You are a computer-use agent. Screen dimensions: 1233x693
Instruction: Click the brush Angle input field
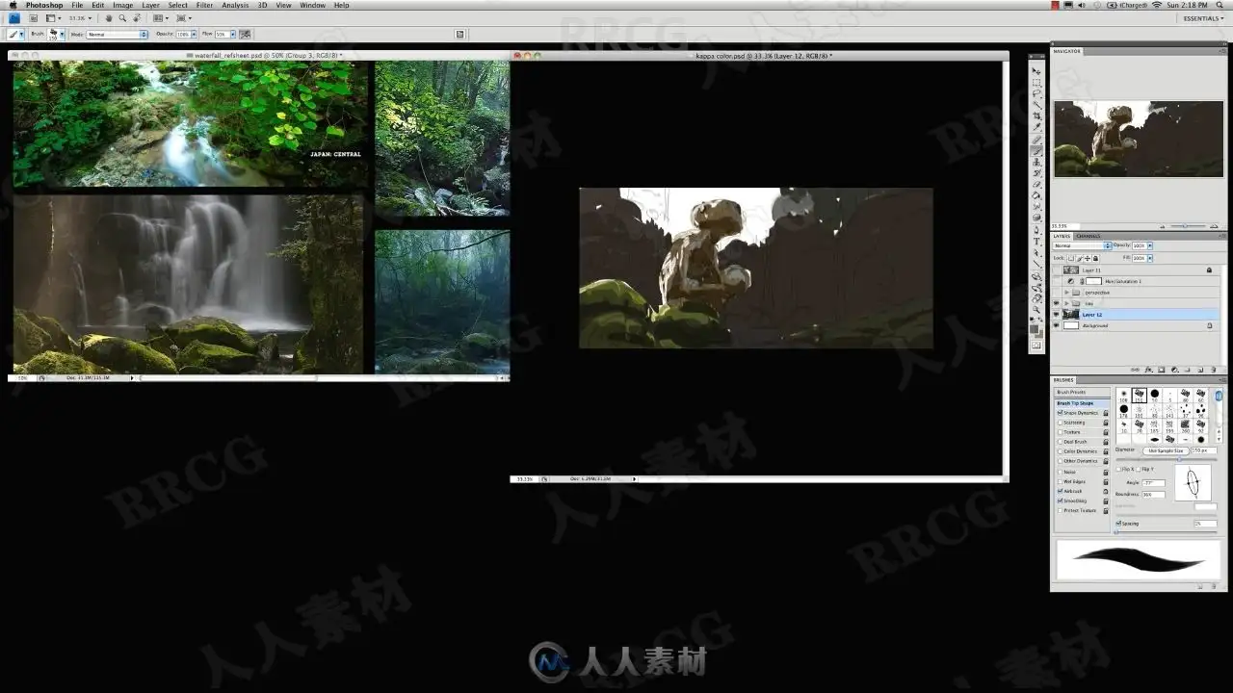(1154, 483)
